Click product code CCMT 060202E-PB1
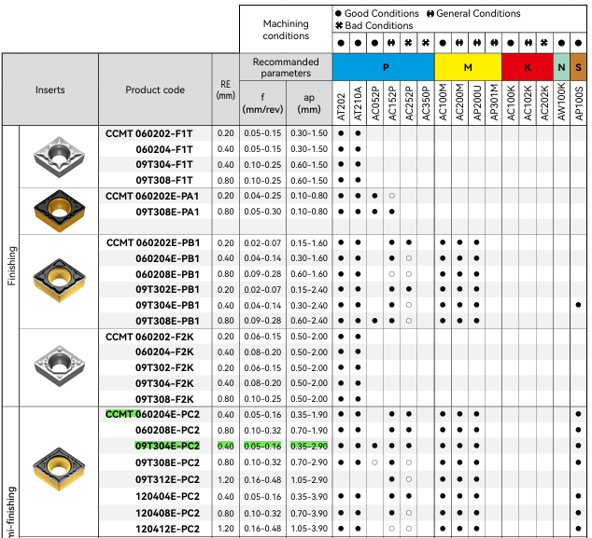592x538 pixels. click(153, 242)
